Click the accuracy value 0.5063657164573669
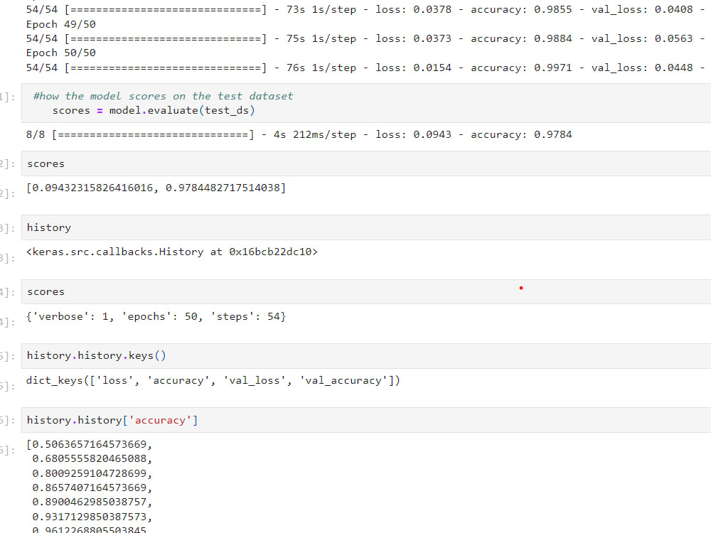The width and height of the screenshot is (711, 533). (x=90, y=444)
